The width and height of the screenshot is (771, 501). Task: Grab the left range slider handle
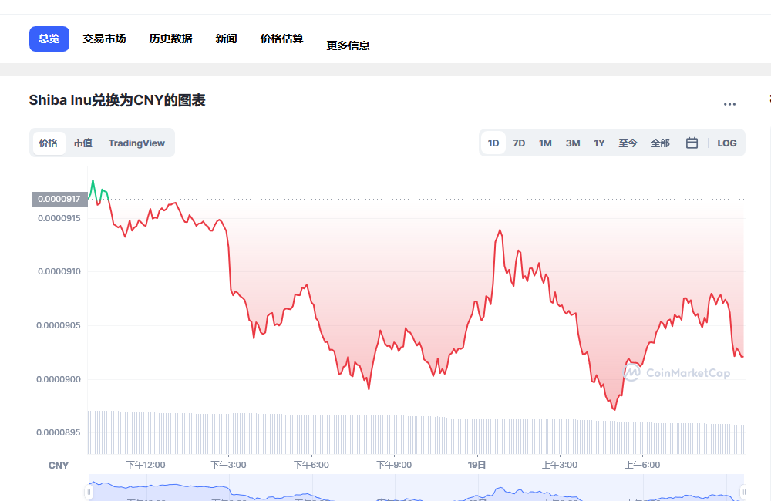[89, 492]
